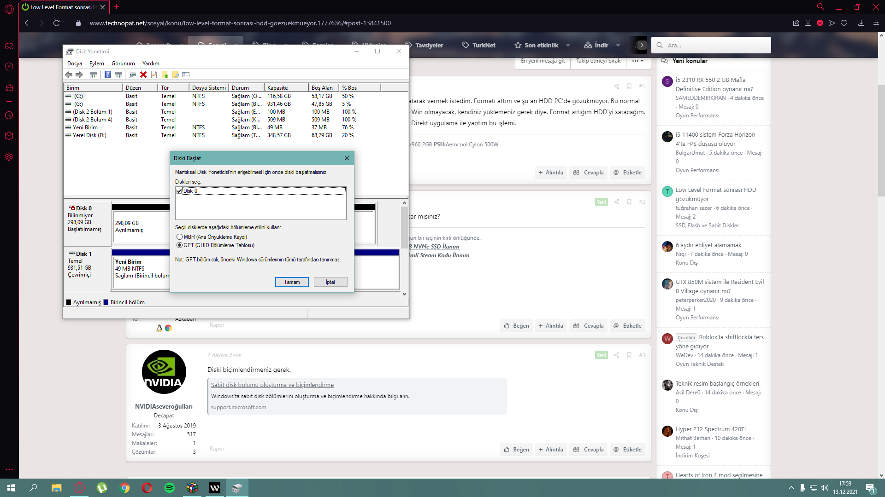This screenshot has height=497, width=885.
Task: Click the rescan disks toolbar icon
Action: point(132,75)
